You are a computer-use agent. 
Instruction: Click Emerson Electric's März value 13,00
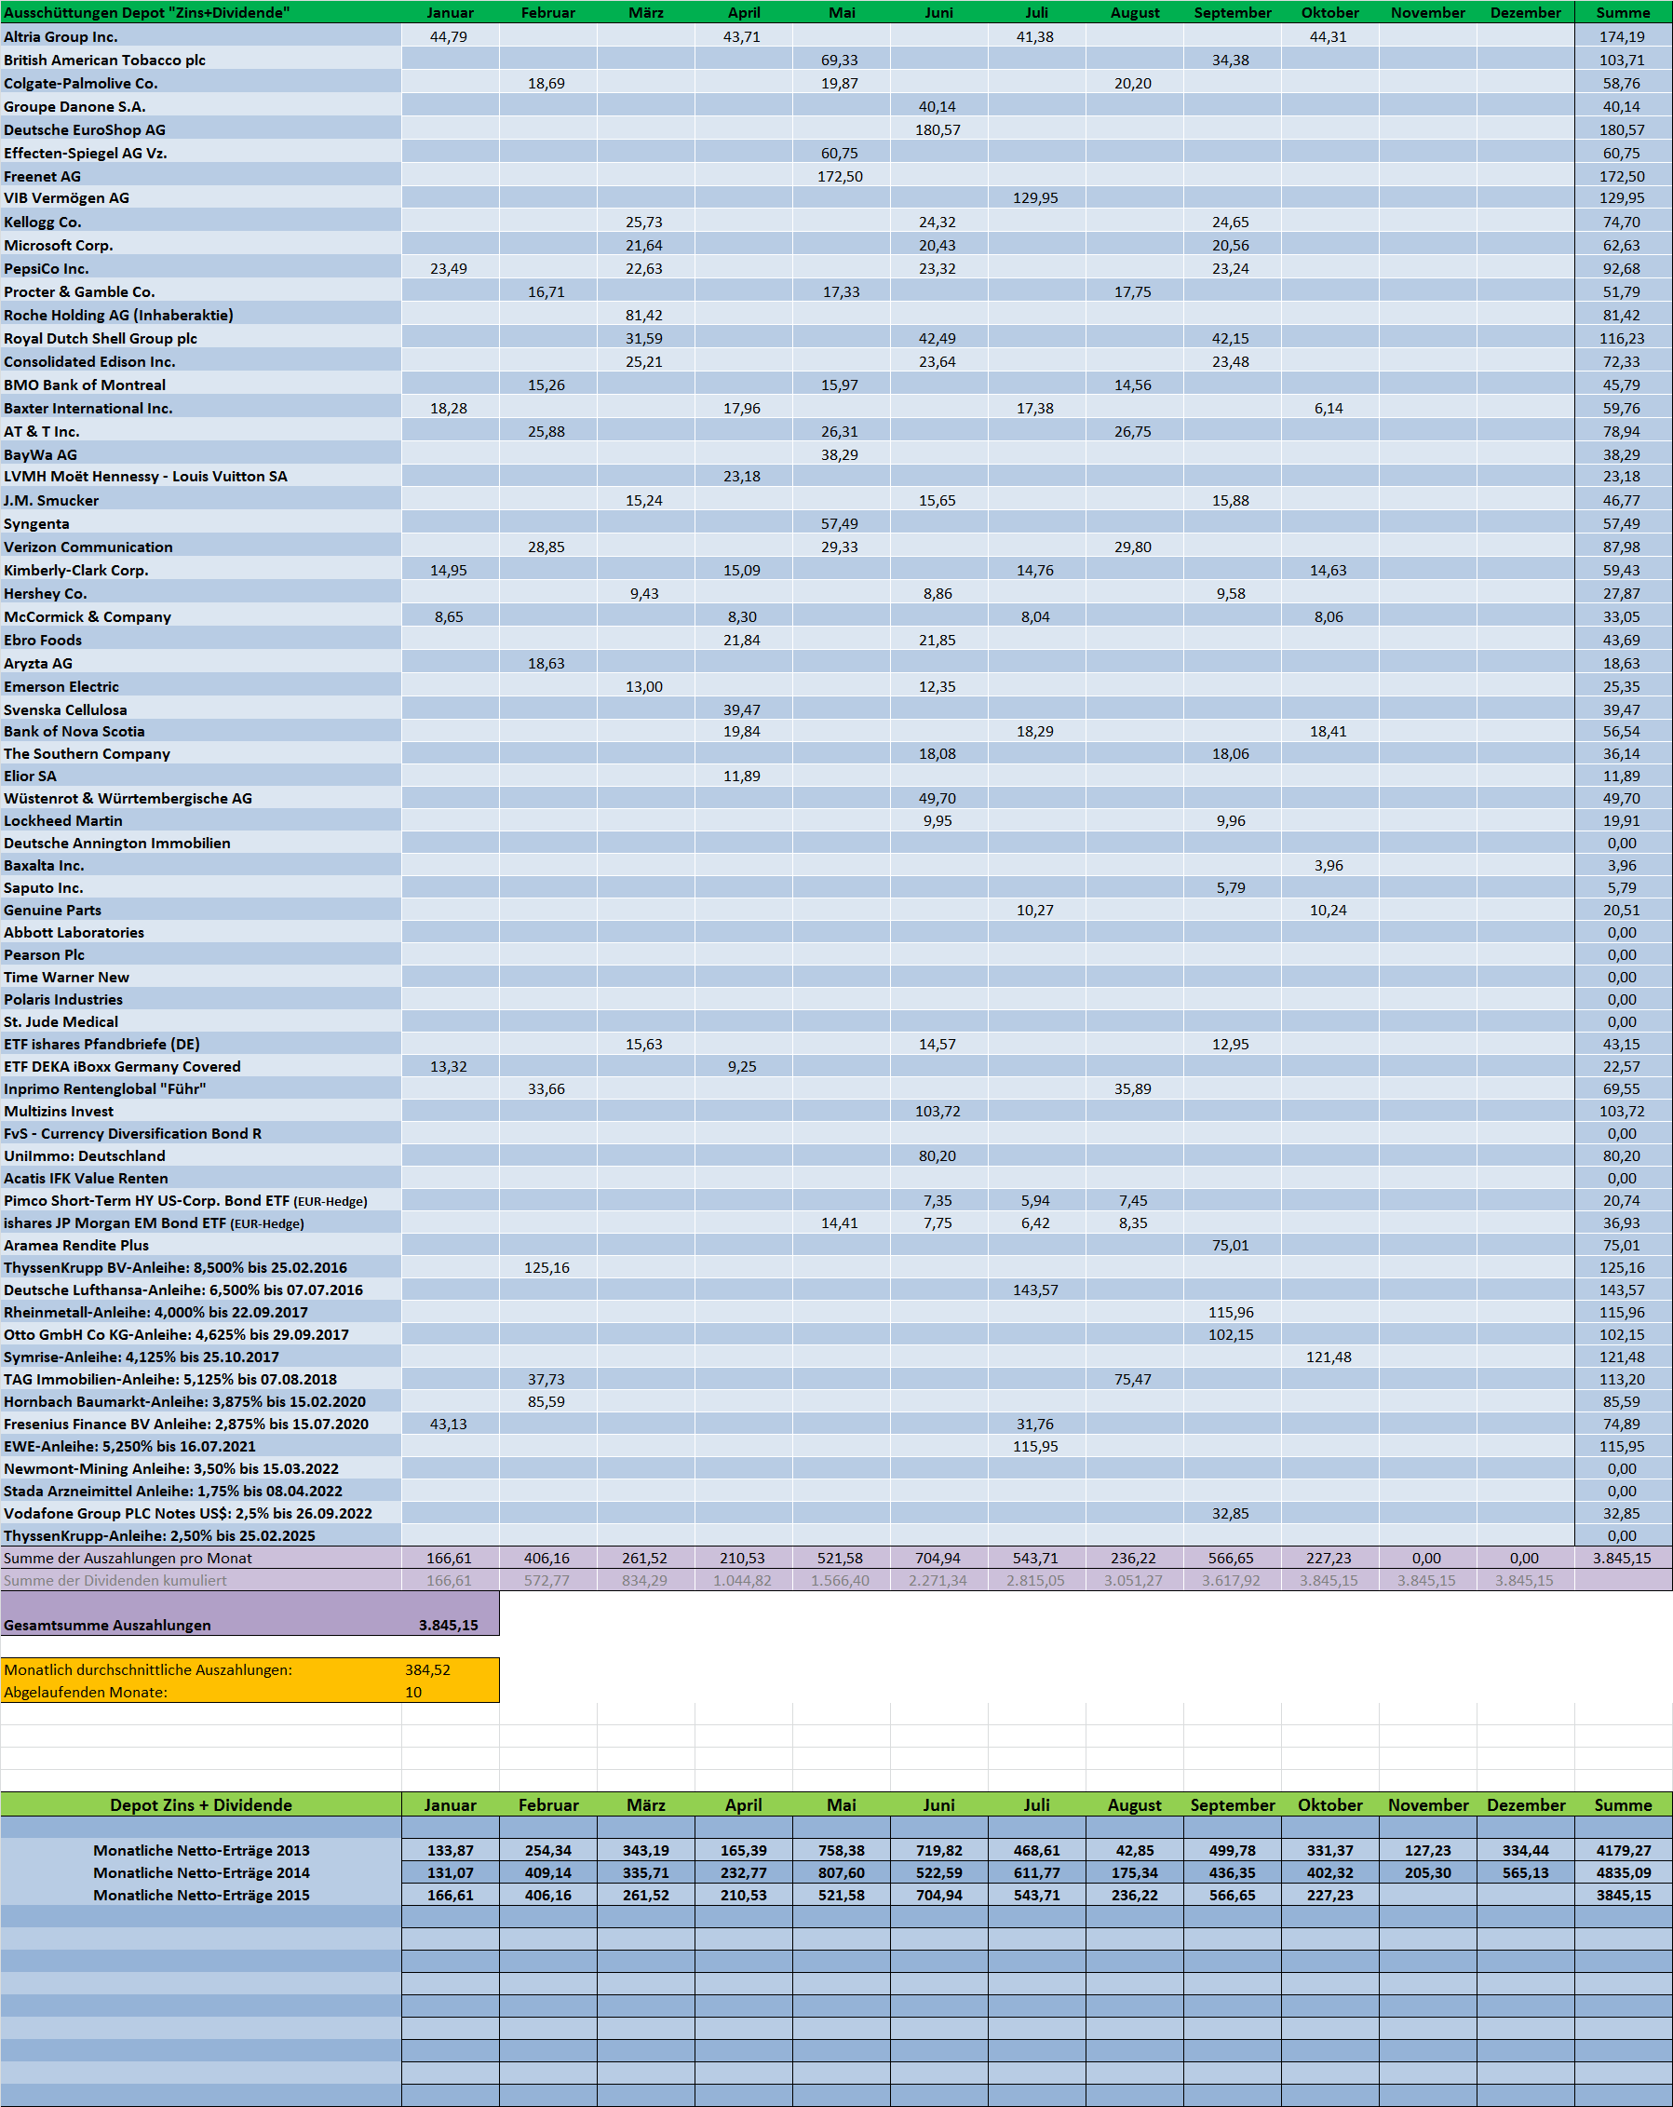pos(644,687)
